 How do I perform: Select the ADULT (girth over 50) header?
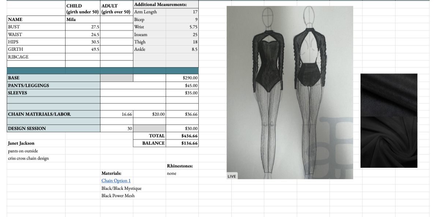coord(116,9)
